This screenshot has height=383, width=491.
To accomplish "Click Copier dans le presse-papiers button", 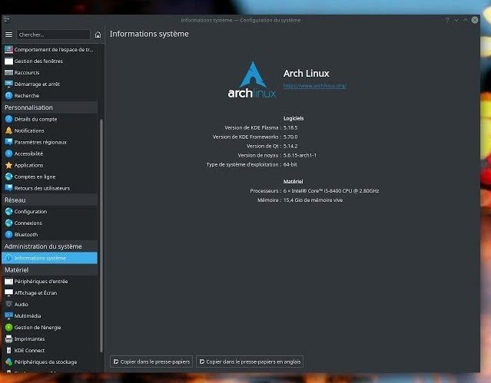I will coord(151,362).
